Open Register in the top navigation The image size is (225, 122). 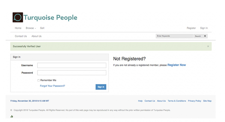(191, 28)
